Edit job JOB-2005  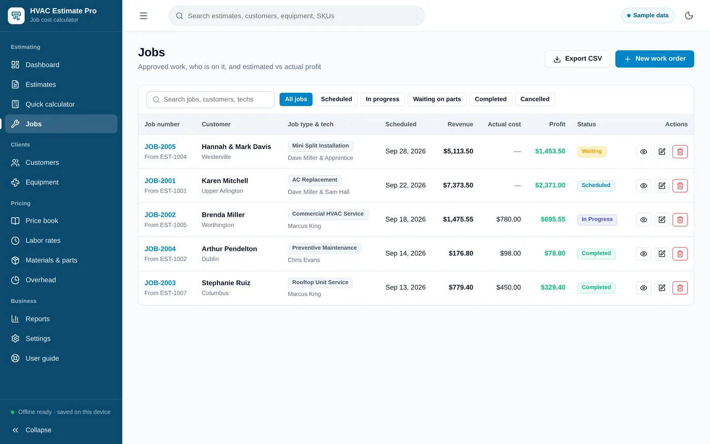[x=662, y=152]
